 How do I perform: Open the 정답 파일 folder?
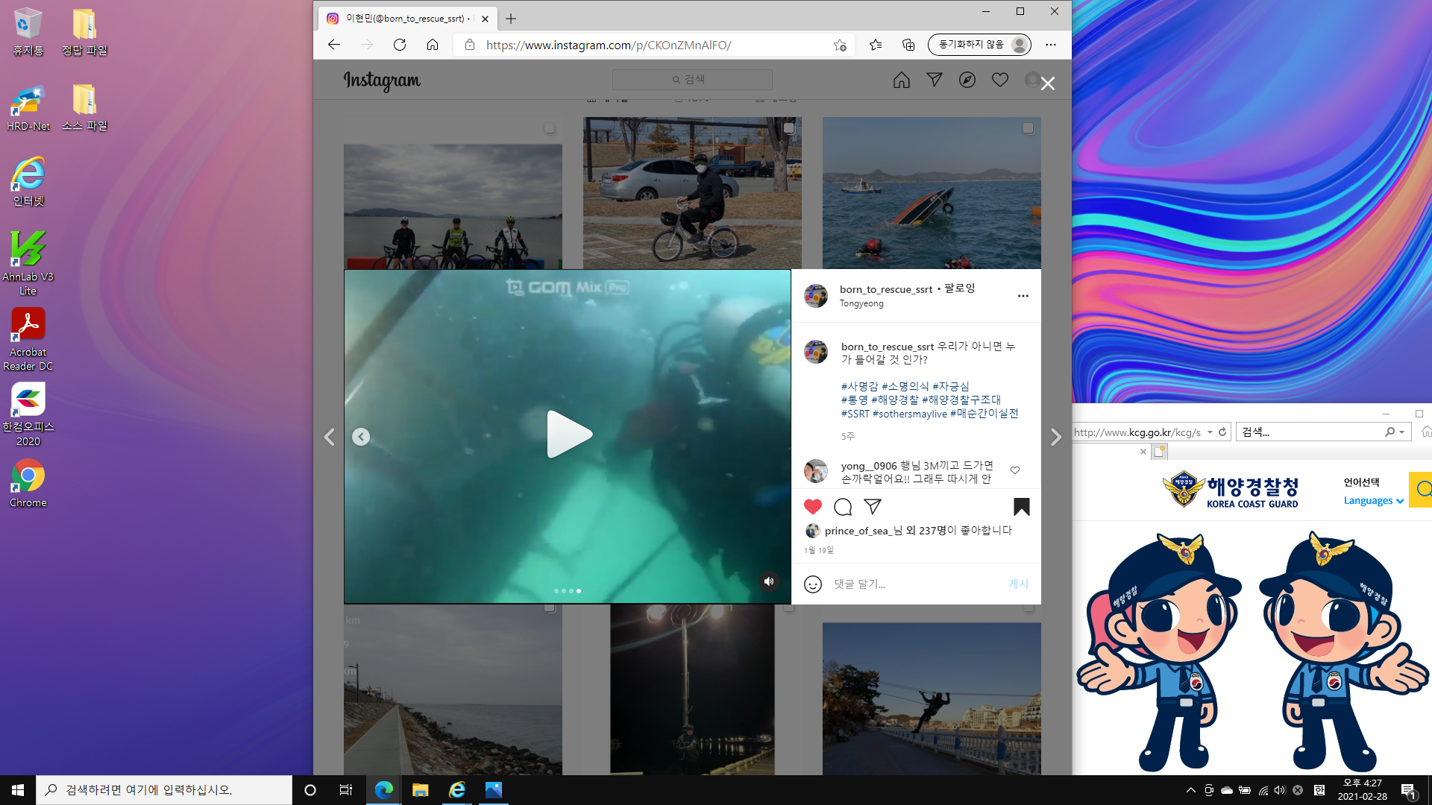[85, 33]
